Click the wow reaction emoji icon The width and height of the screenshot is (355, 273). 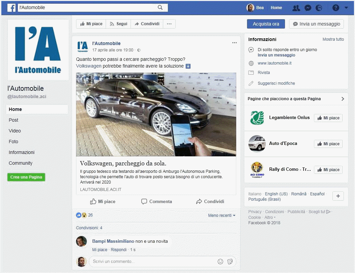[x=84, y=215]
